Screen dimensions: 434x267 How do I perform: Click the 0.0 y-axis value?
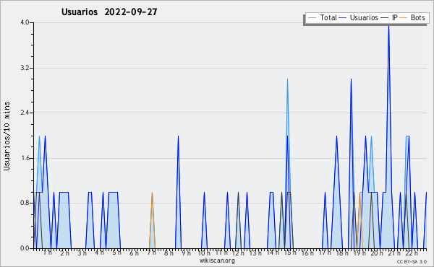[x=25, y=248]
